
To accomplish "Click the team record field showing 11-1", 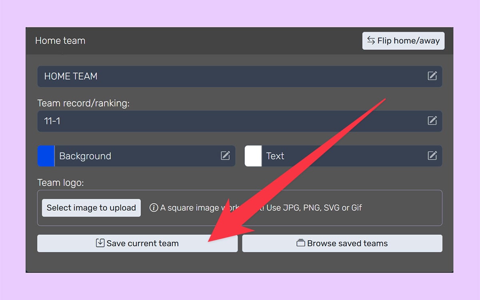I will click(160, 120).
